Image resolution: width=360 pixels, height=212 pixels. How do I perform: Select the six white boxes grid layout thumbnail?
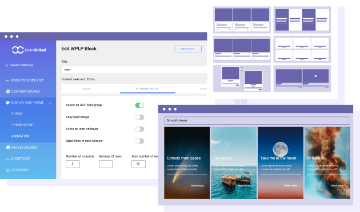point(302,49)
